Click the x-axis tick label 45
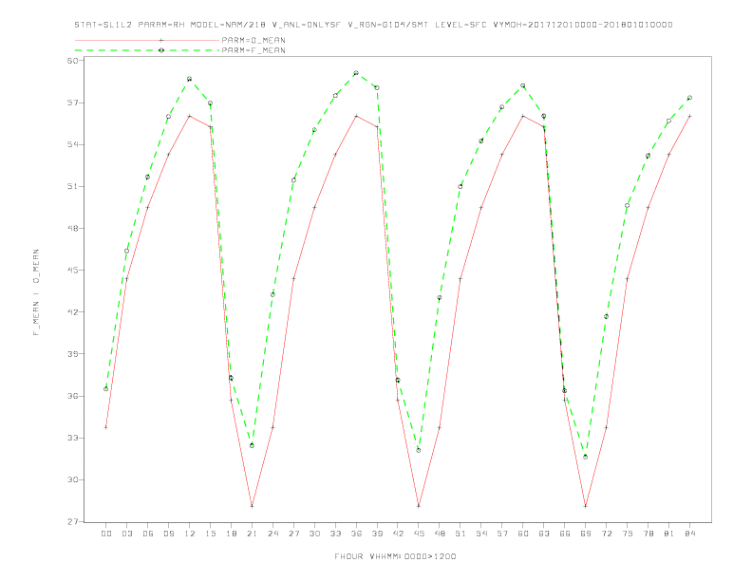This screenshot has height=581, width=752. 419,534
